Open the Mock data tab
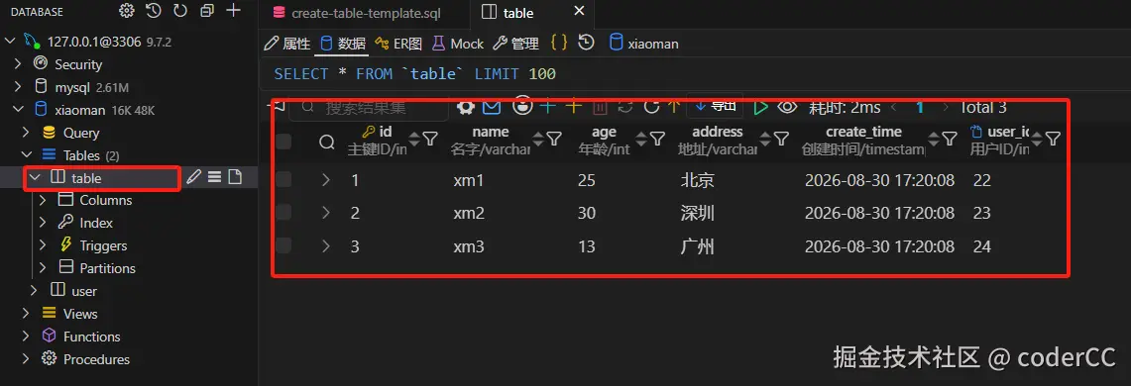This screenshot has height=386, width=1131. pyautogui.click(x=458, y=44)
